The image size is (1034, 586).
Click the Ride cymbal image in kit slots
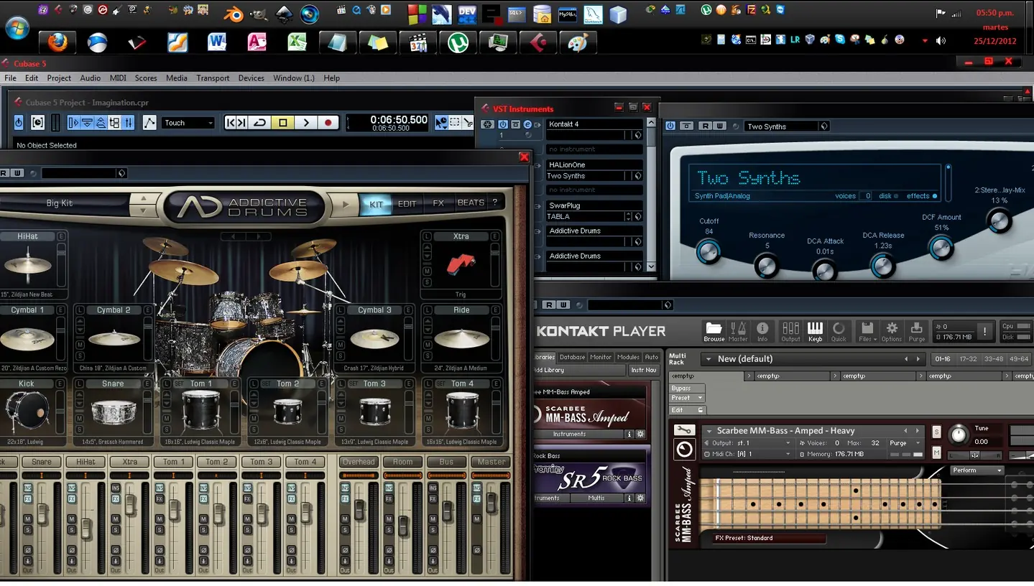[461, 339]
